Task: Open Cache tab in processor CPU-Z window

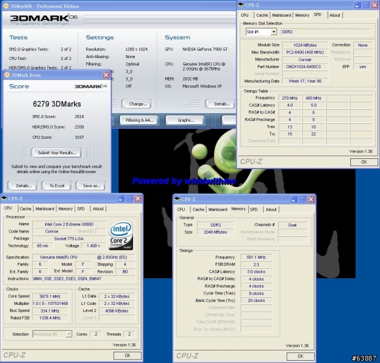Action: [x=26, y=209]
